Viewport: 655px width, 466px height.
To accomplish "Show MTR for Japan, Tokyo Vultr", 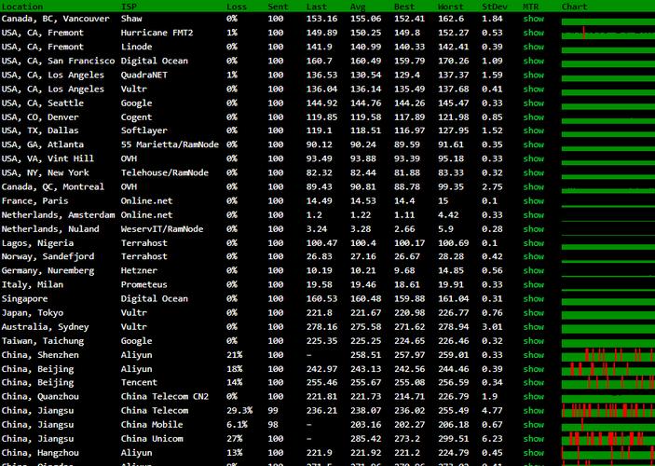I will (x=534, y=312).
